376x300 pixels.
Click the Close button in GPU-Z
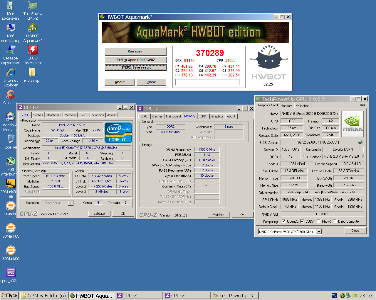click(x=355, y=231)
